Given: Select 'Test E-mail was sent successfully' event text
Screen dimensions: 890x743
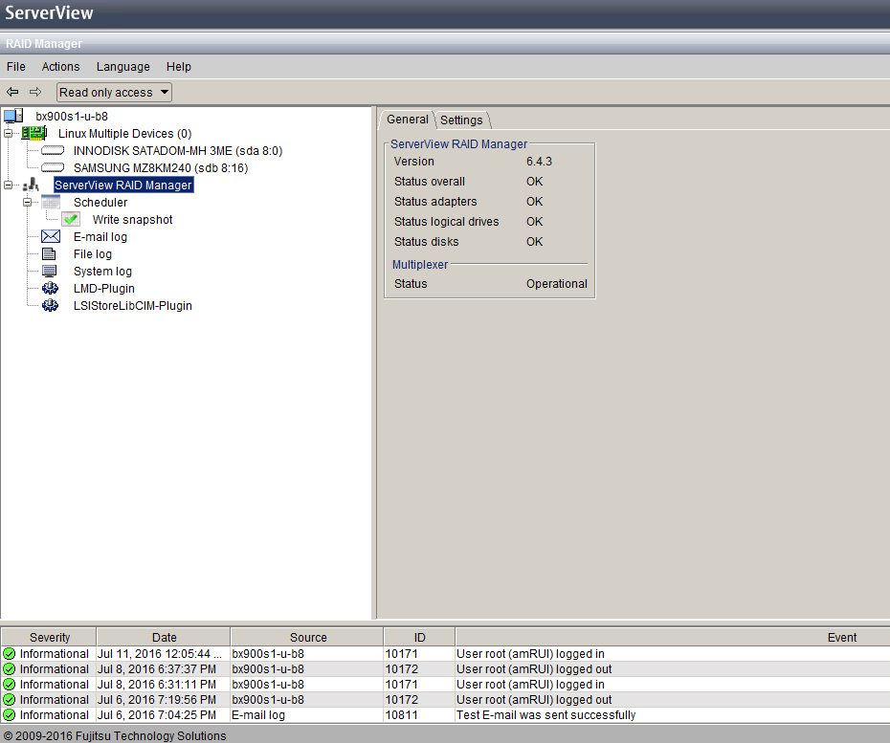Looking at the screenshot, I should click(546, 715).
